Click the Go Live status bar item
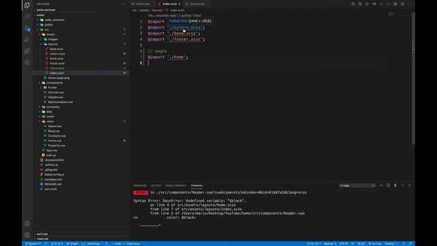The image size is (437, 246). tap(375, 243)
